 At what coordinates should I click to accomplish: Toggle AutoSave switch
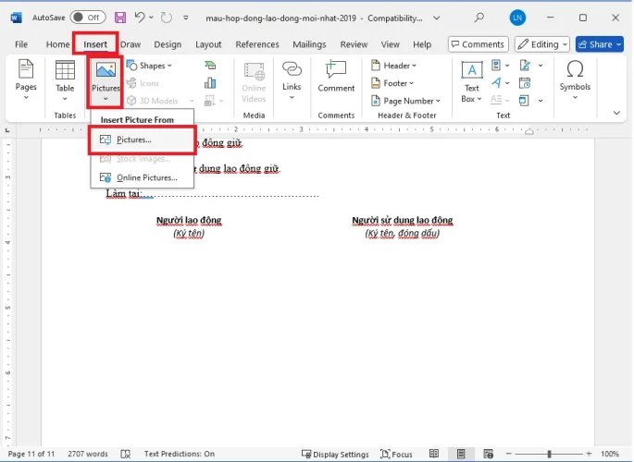(x=88, y=18)
